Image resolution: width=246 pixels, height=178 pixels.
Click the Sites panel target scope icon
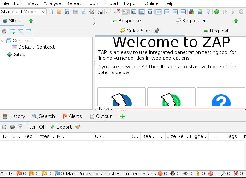click(4, 31)
